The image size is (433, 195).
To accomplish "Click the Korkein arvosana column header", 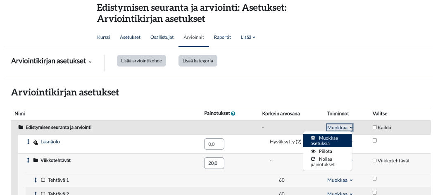I will (281, 114).
